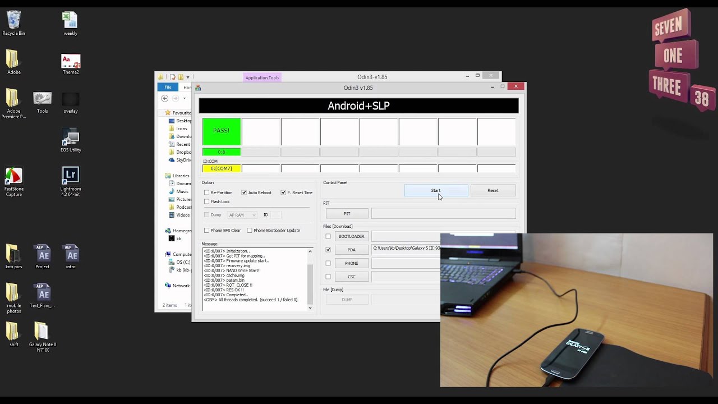Open the shift folder on desktop
718x404 pixels.
coord(13,334)
